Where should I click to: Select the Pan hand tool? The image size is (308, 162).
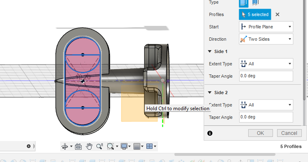click(89, 146)
